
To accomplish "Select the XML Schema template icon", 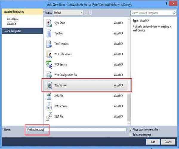I will coord(49,106).
